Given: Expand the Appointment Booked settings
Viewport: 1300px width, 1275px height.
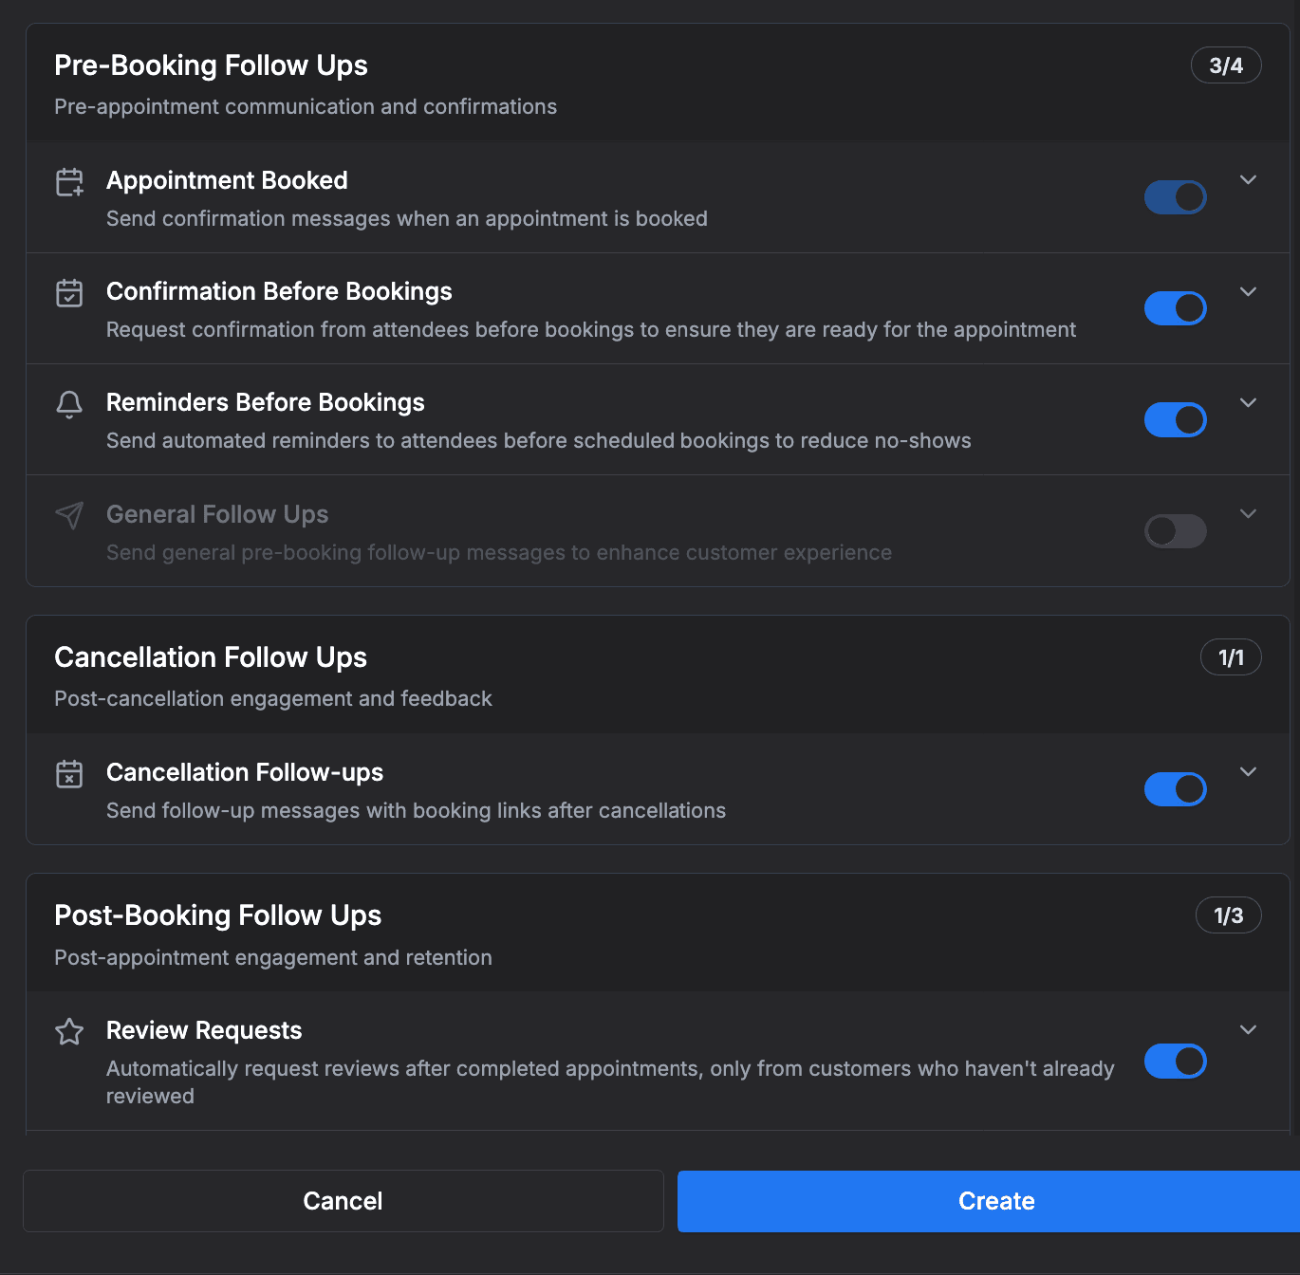Looking at the screenshot, I should click(1248, 179).
